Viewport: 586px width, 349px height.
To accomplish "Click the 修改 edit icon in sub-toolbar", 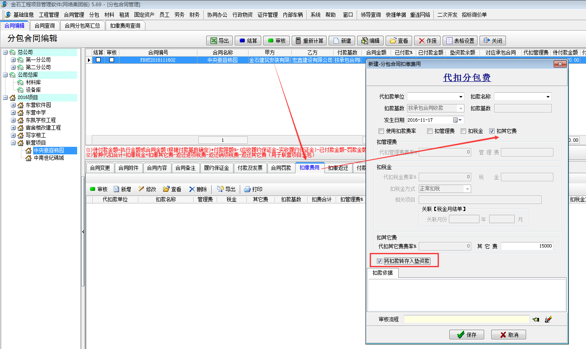I will [147, 189].
